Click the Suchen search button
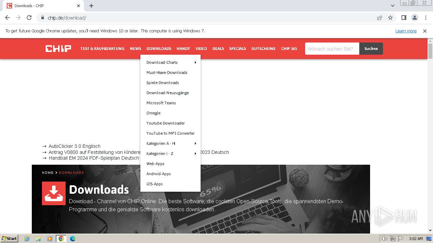Image resolution: width=433 pixels, height=243 pixels. pyautogui.click(x=371, y=49)
